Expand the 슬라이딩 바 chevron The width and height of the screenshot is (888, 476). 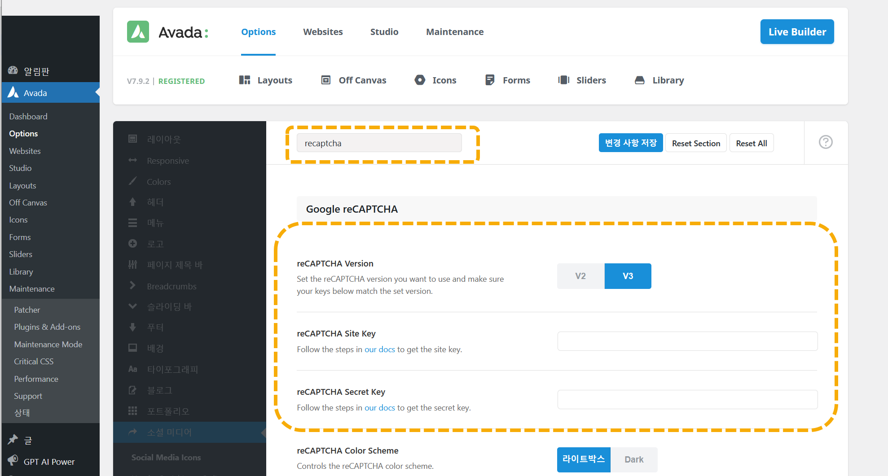coord(132,306)
